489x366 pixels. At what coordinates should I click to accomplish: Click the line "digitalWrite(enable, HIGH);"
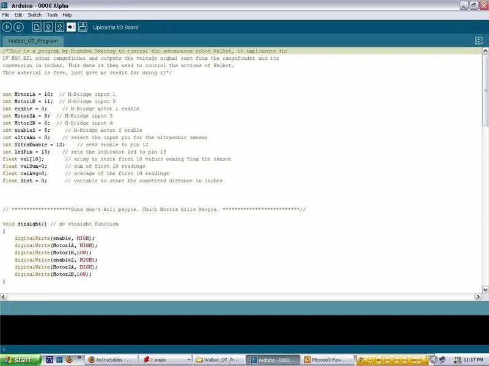pyautogui.click(x=54, y=238)
